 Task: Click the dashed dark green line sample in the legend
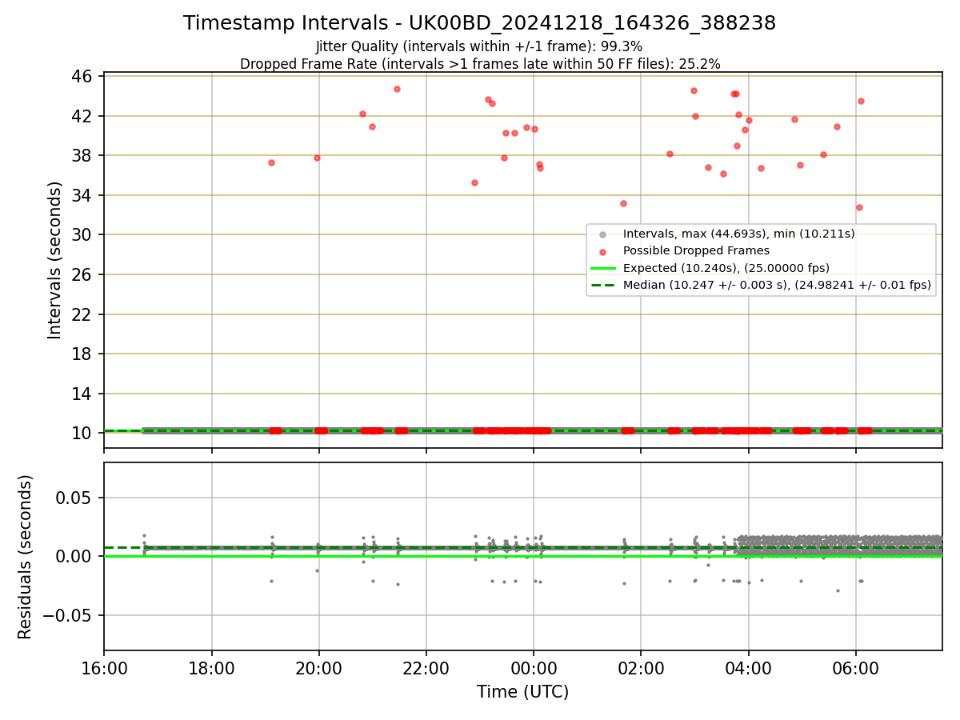click(603, 285)
